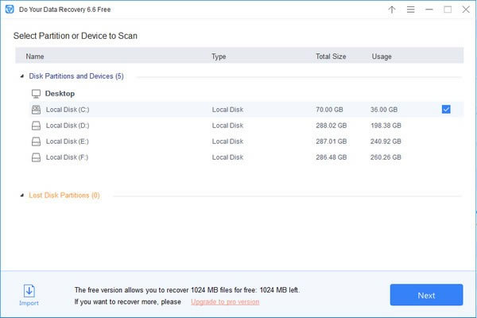Viewport: 477px width, 318px height.
Task: Sort by the Name column header
Action: point(35,57)
